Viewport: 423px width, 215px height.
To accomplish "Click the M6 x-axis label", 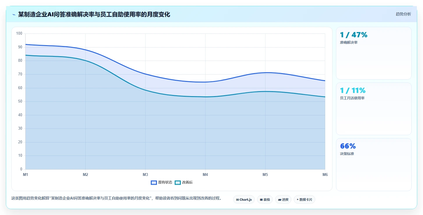I will pos(325,175).
